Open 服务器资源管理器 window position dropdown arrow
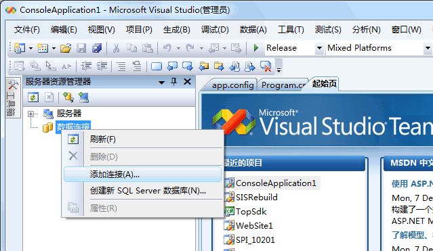This screenshot has width=433, height=251. click(161, 83)
